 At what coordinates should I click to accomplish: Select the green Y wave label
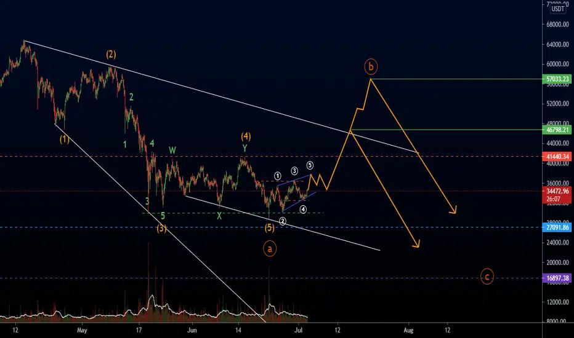tap(245, 148)
